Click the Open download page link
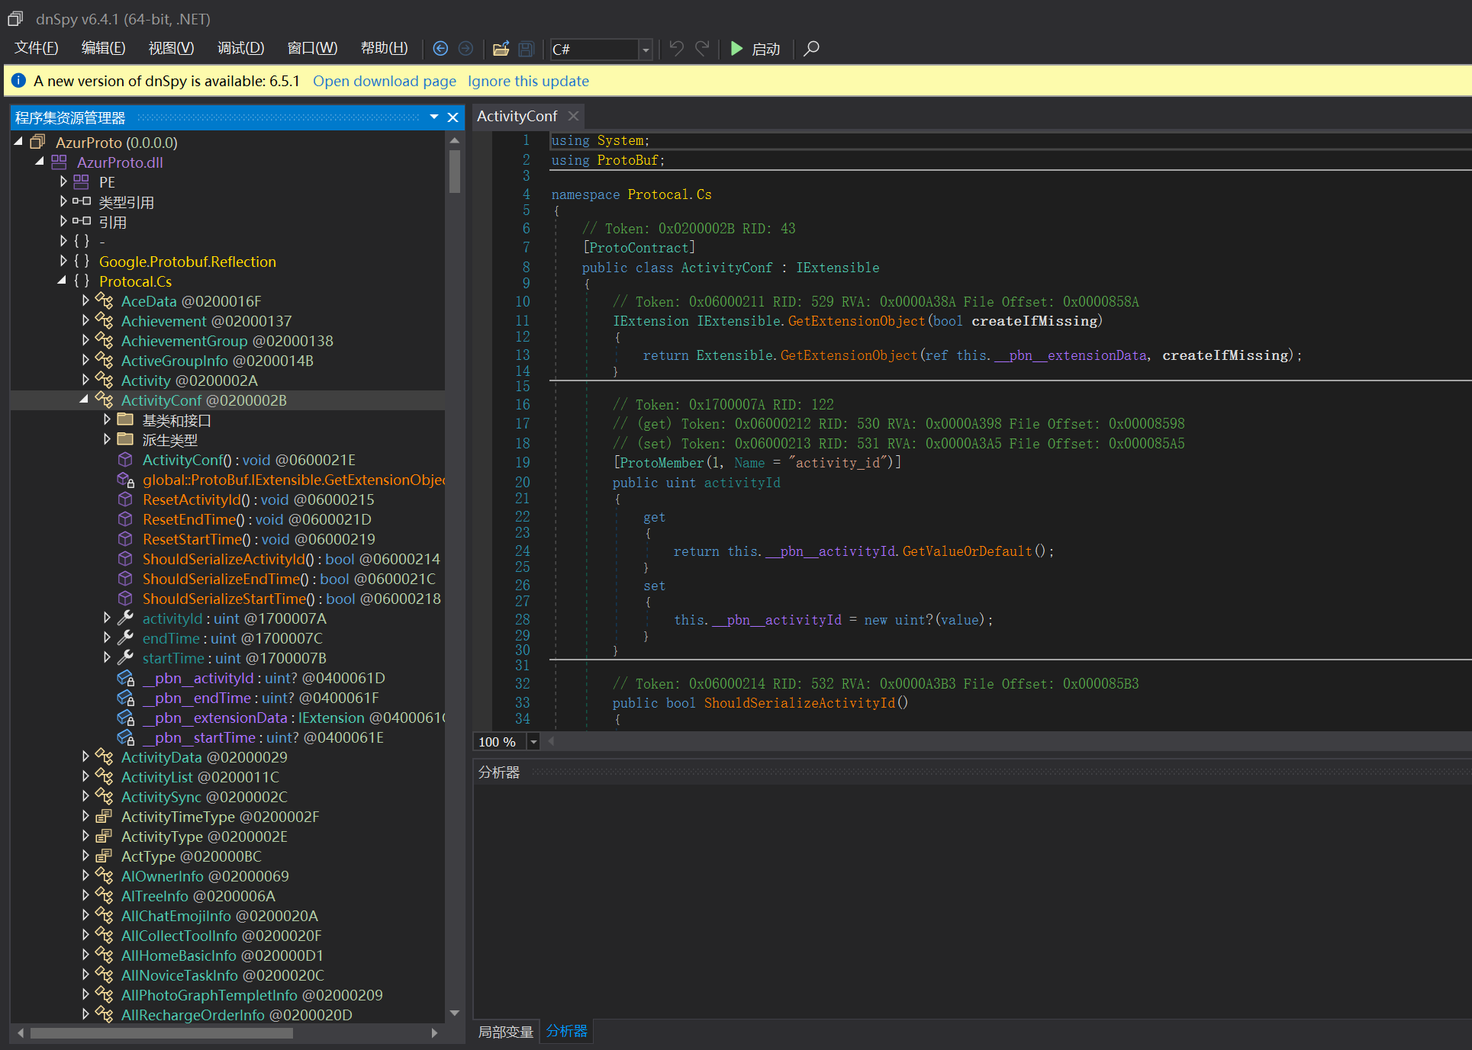Image resolution: width=1472 pixels, height=1050 pixels. [384, 81]
